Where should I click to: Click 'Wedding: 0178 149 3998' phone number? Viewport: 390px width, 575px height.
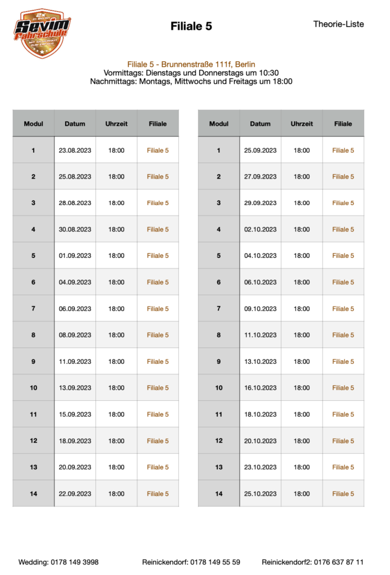(x=59, y=562)
